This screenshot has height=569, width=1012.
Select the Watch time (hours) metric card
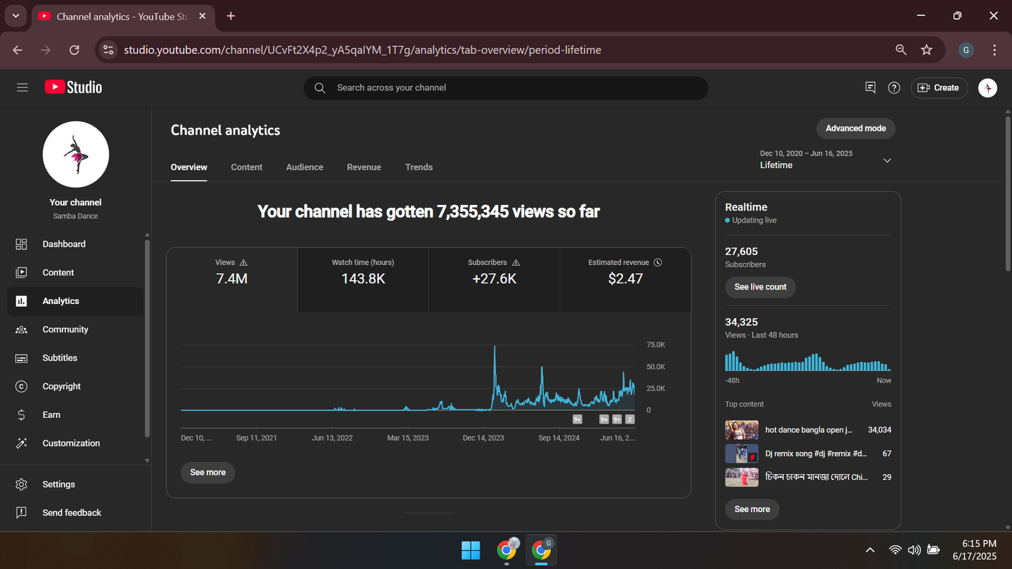pyautogui.click(x=363, y=279)
